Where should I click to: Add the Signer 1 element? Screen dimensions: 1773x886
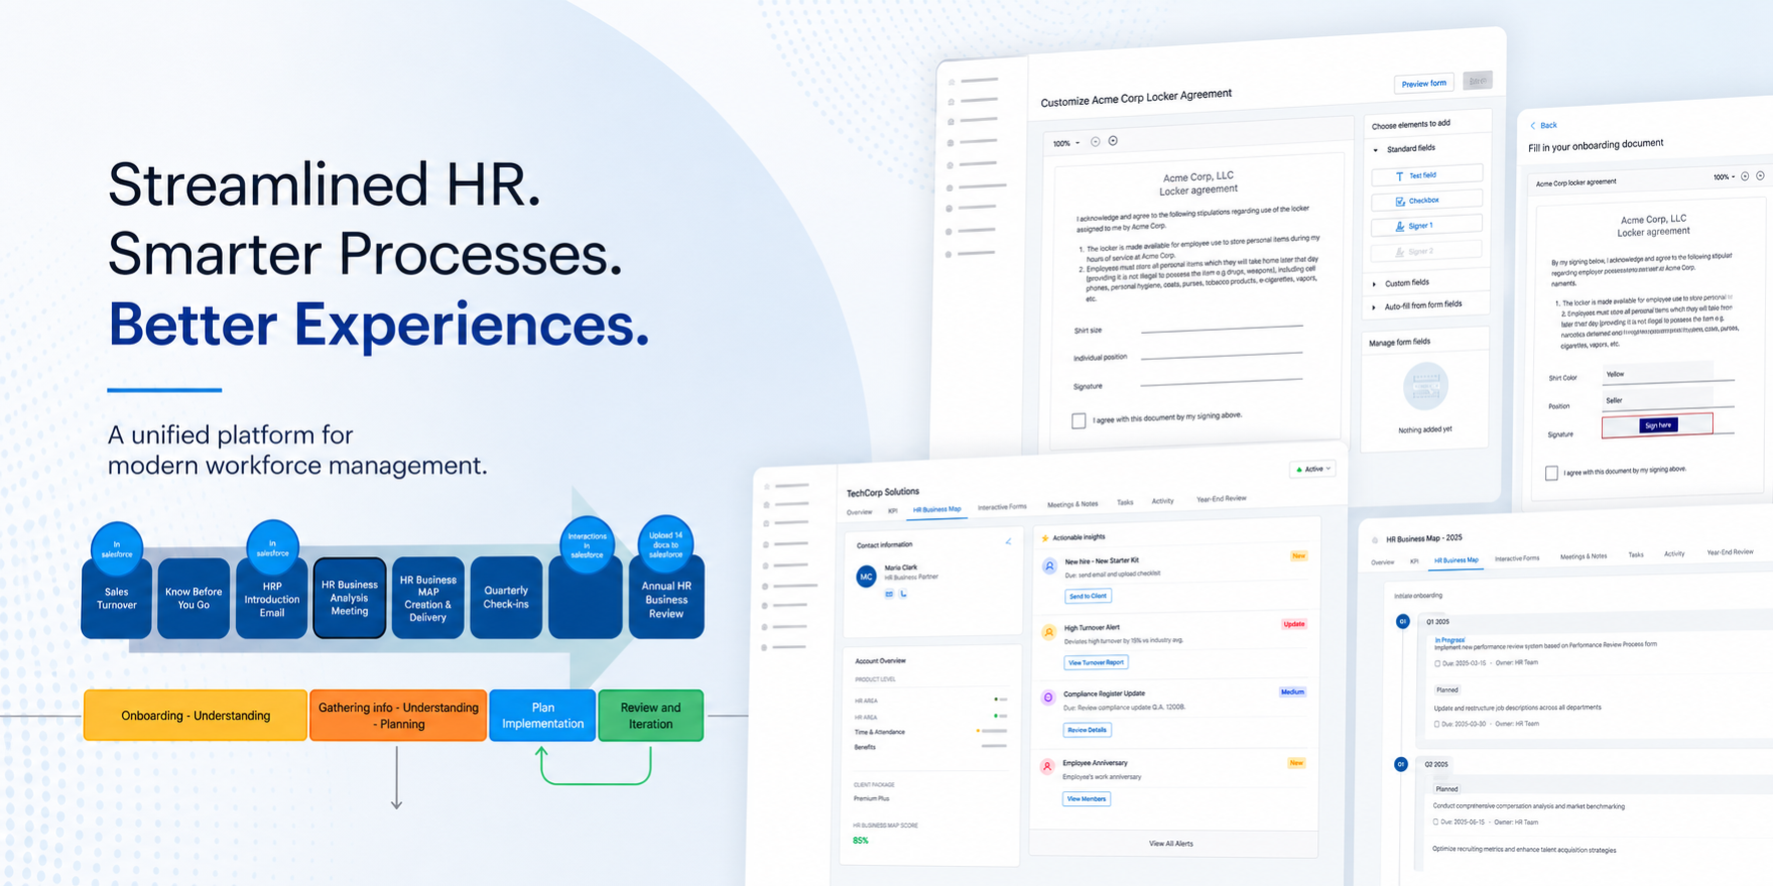click(1425, 226)
